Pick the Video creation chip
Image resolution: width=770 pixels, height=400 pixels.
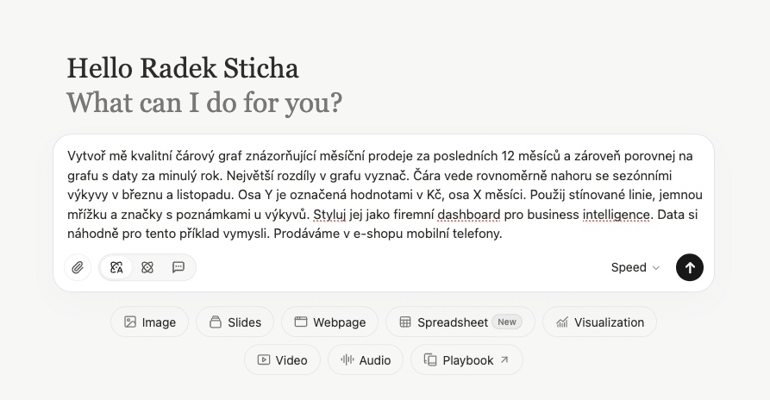click(282, 359)
